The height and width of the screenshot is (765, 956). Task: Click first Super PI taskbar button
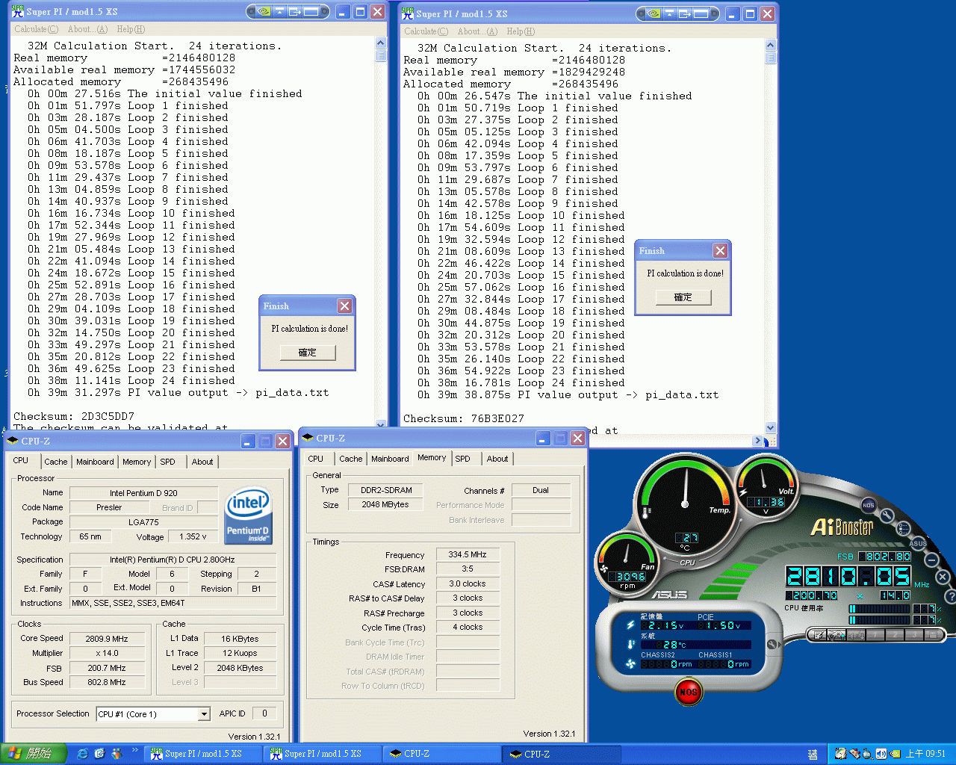point(204,754)
